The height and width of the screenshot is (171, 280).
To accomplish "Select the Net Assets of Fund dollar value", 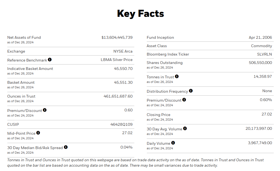I will tap(117, 37).
